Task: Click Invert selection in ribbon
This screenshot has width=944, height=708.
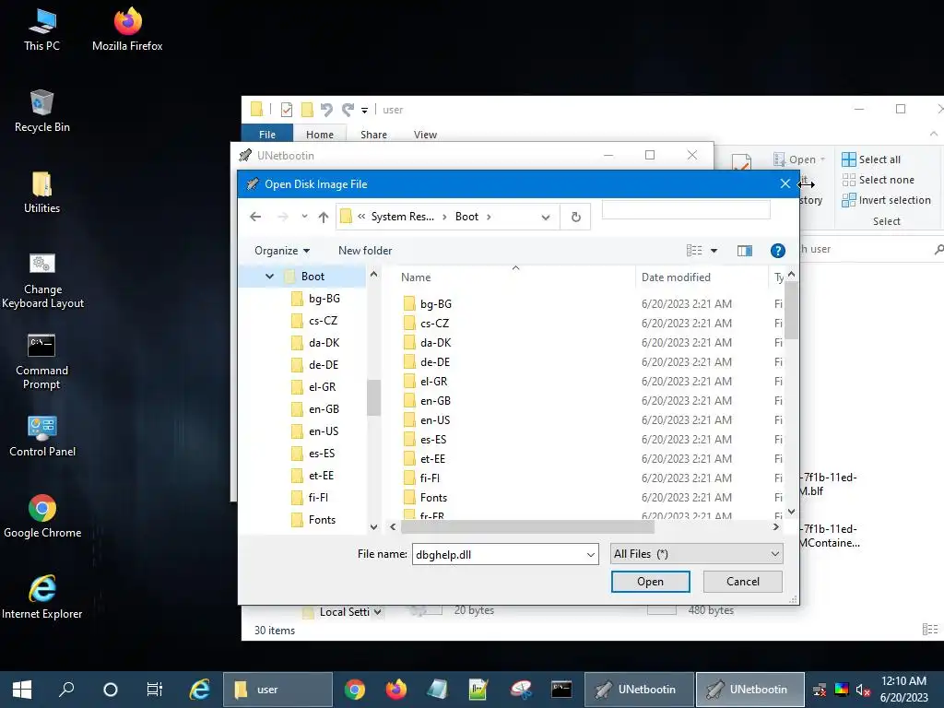Action: (x=886, y=200)
